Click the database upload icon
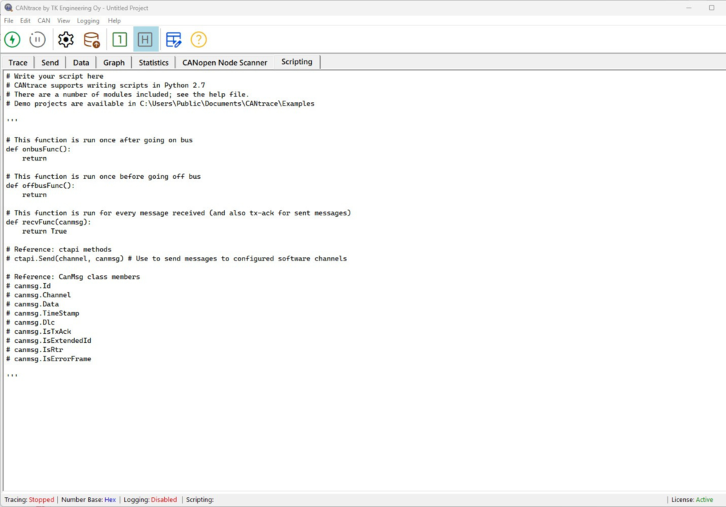 tap(92, 39)
